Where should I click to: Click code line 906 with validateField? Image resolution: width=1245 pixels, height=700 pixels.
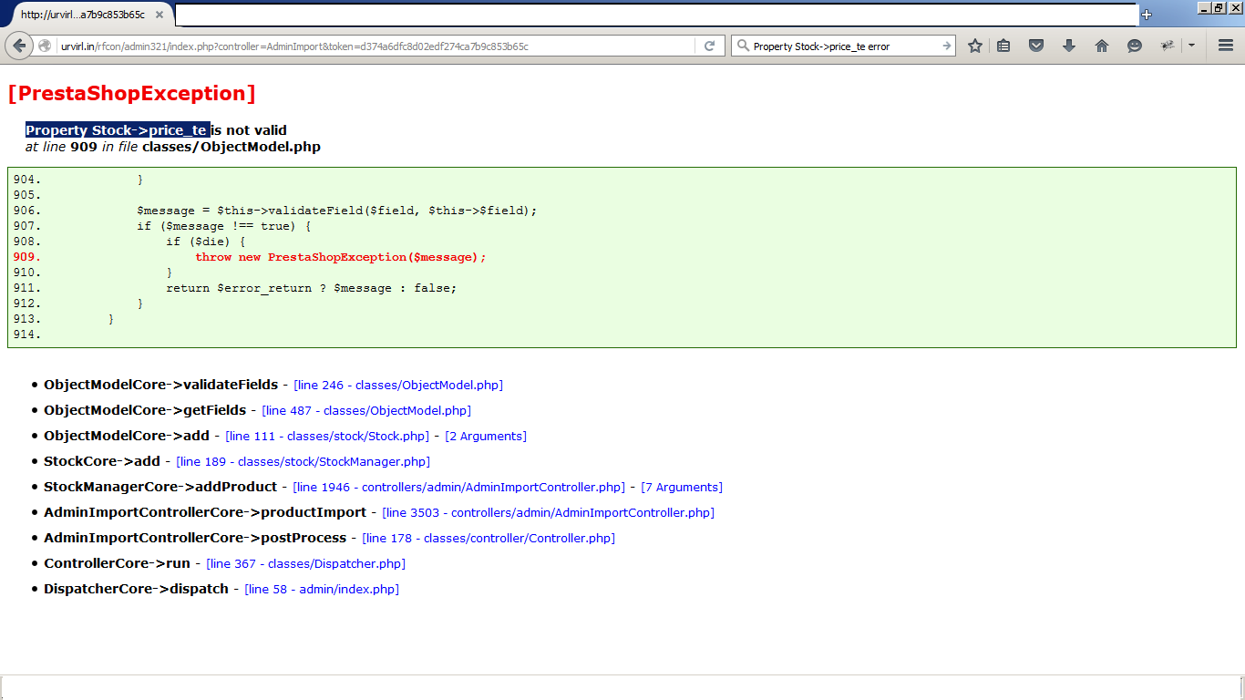click(x=337, y=211)
